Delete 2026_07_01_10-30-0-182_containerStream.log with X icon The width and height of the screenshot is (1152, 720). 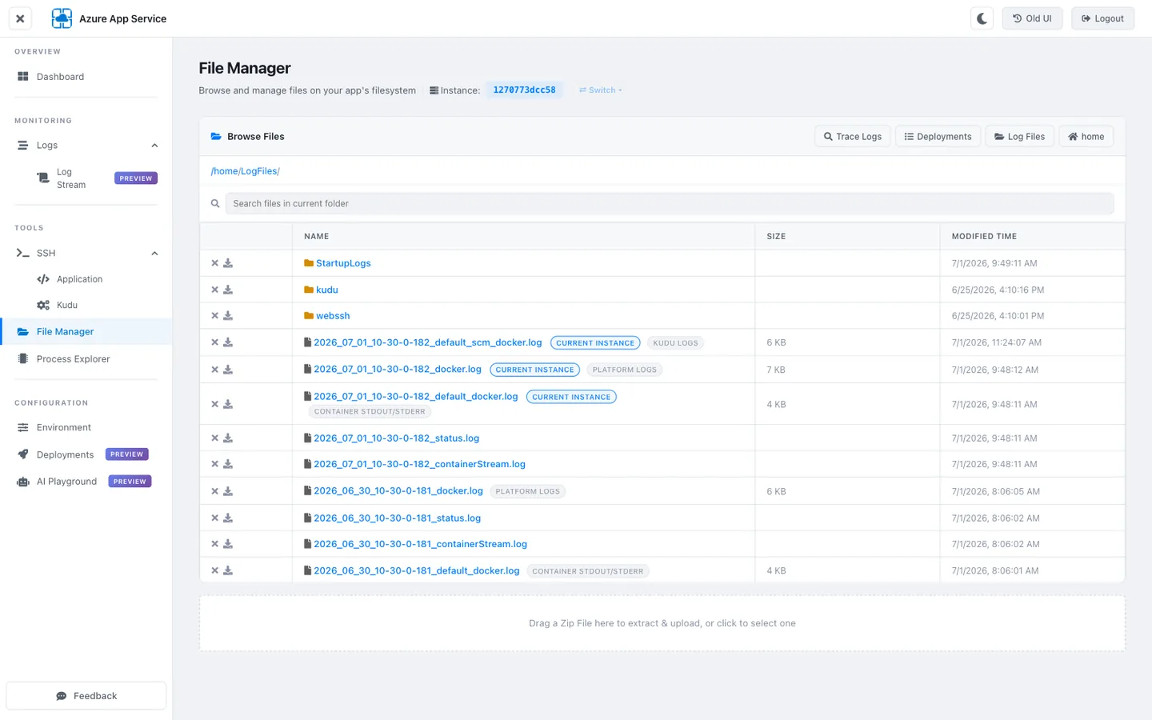214,464
